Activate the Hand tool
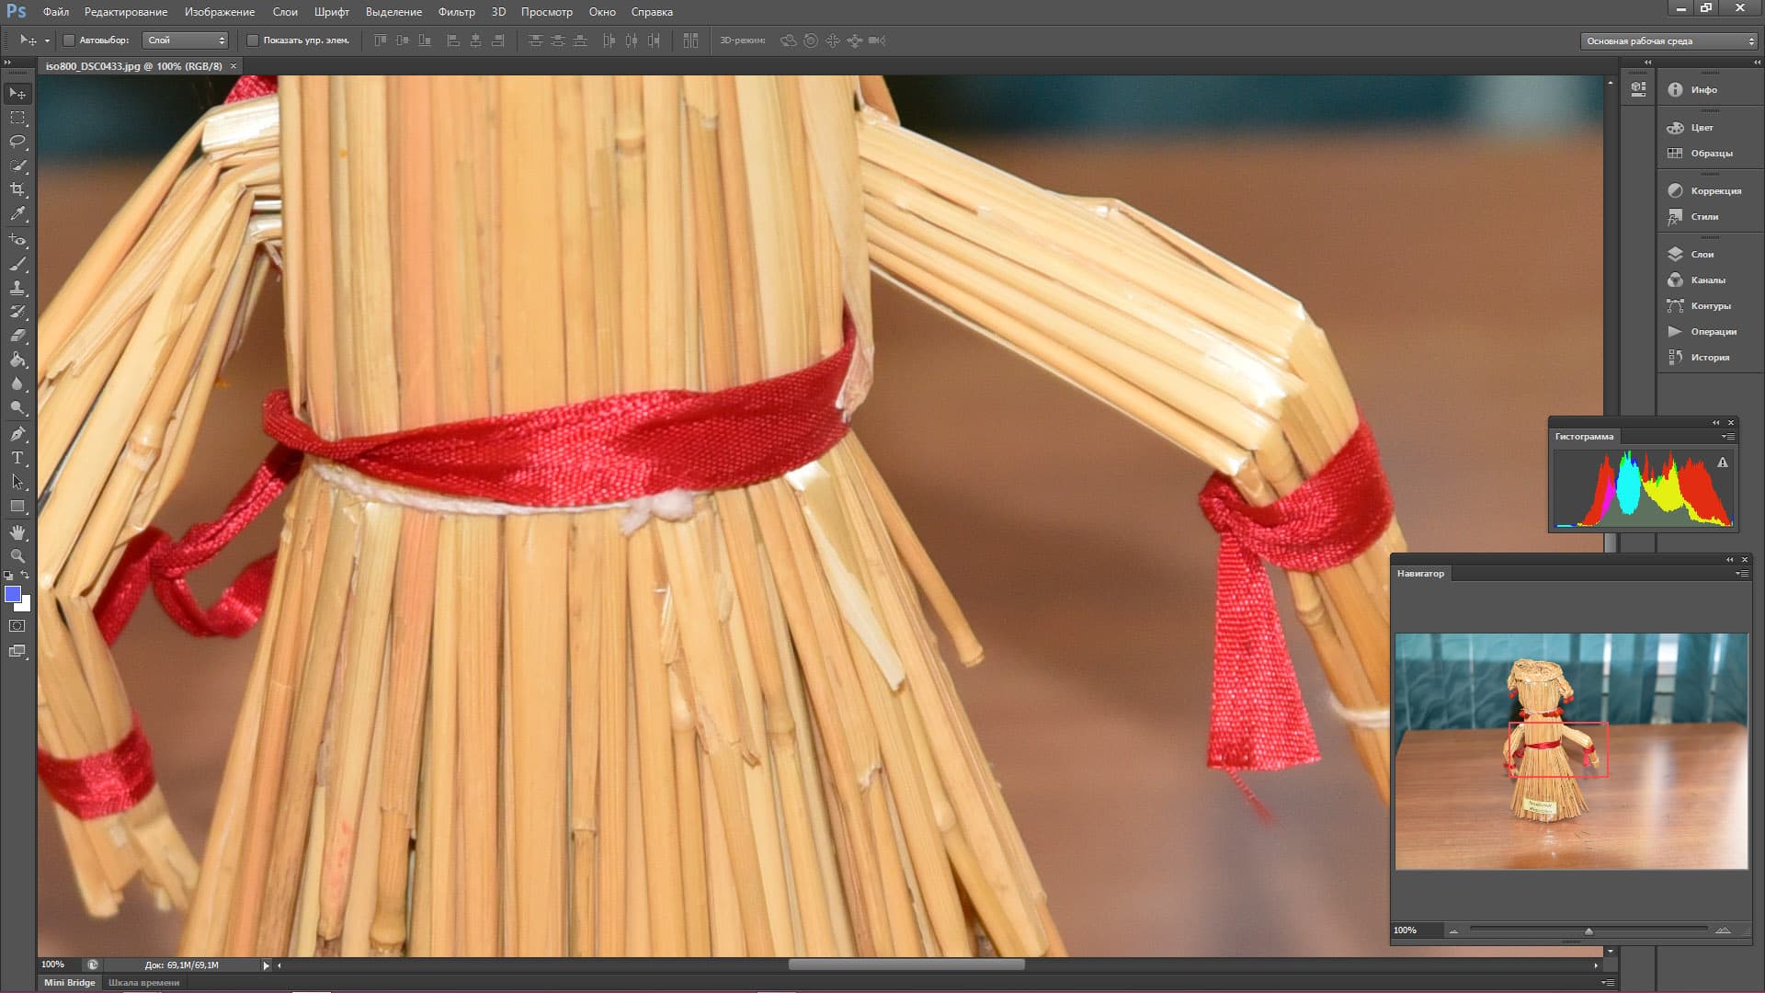1765x993 pixels. pos(17,532)
